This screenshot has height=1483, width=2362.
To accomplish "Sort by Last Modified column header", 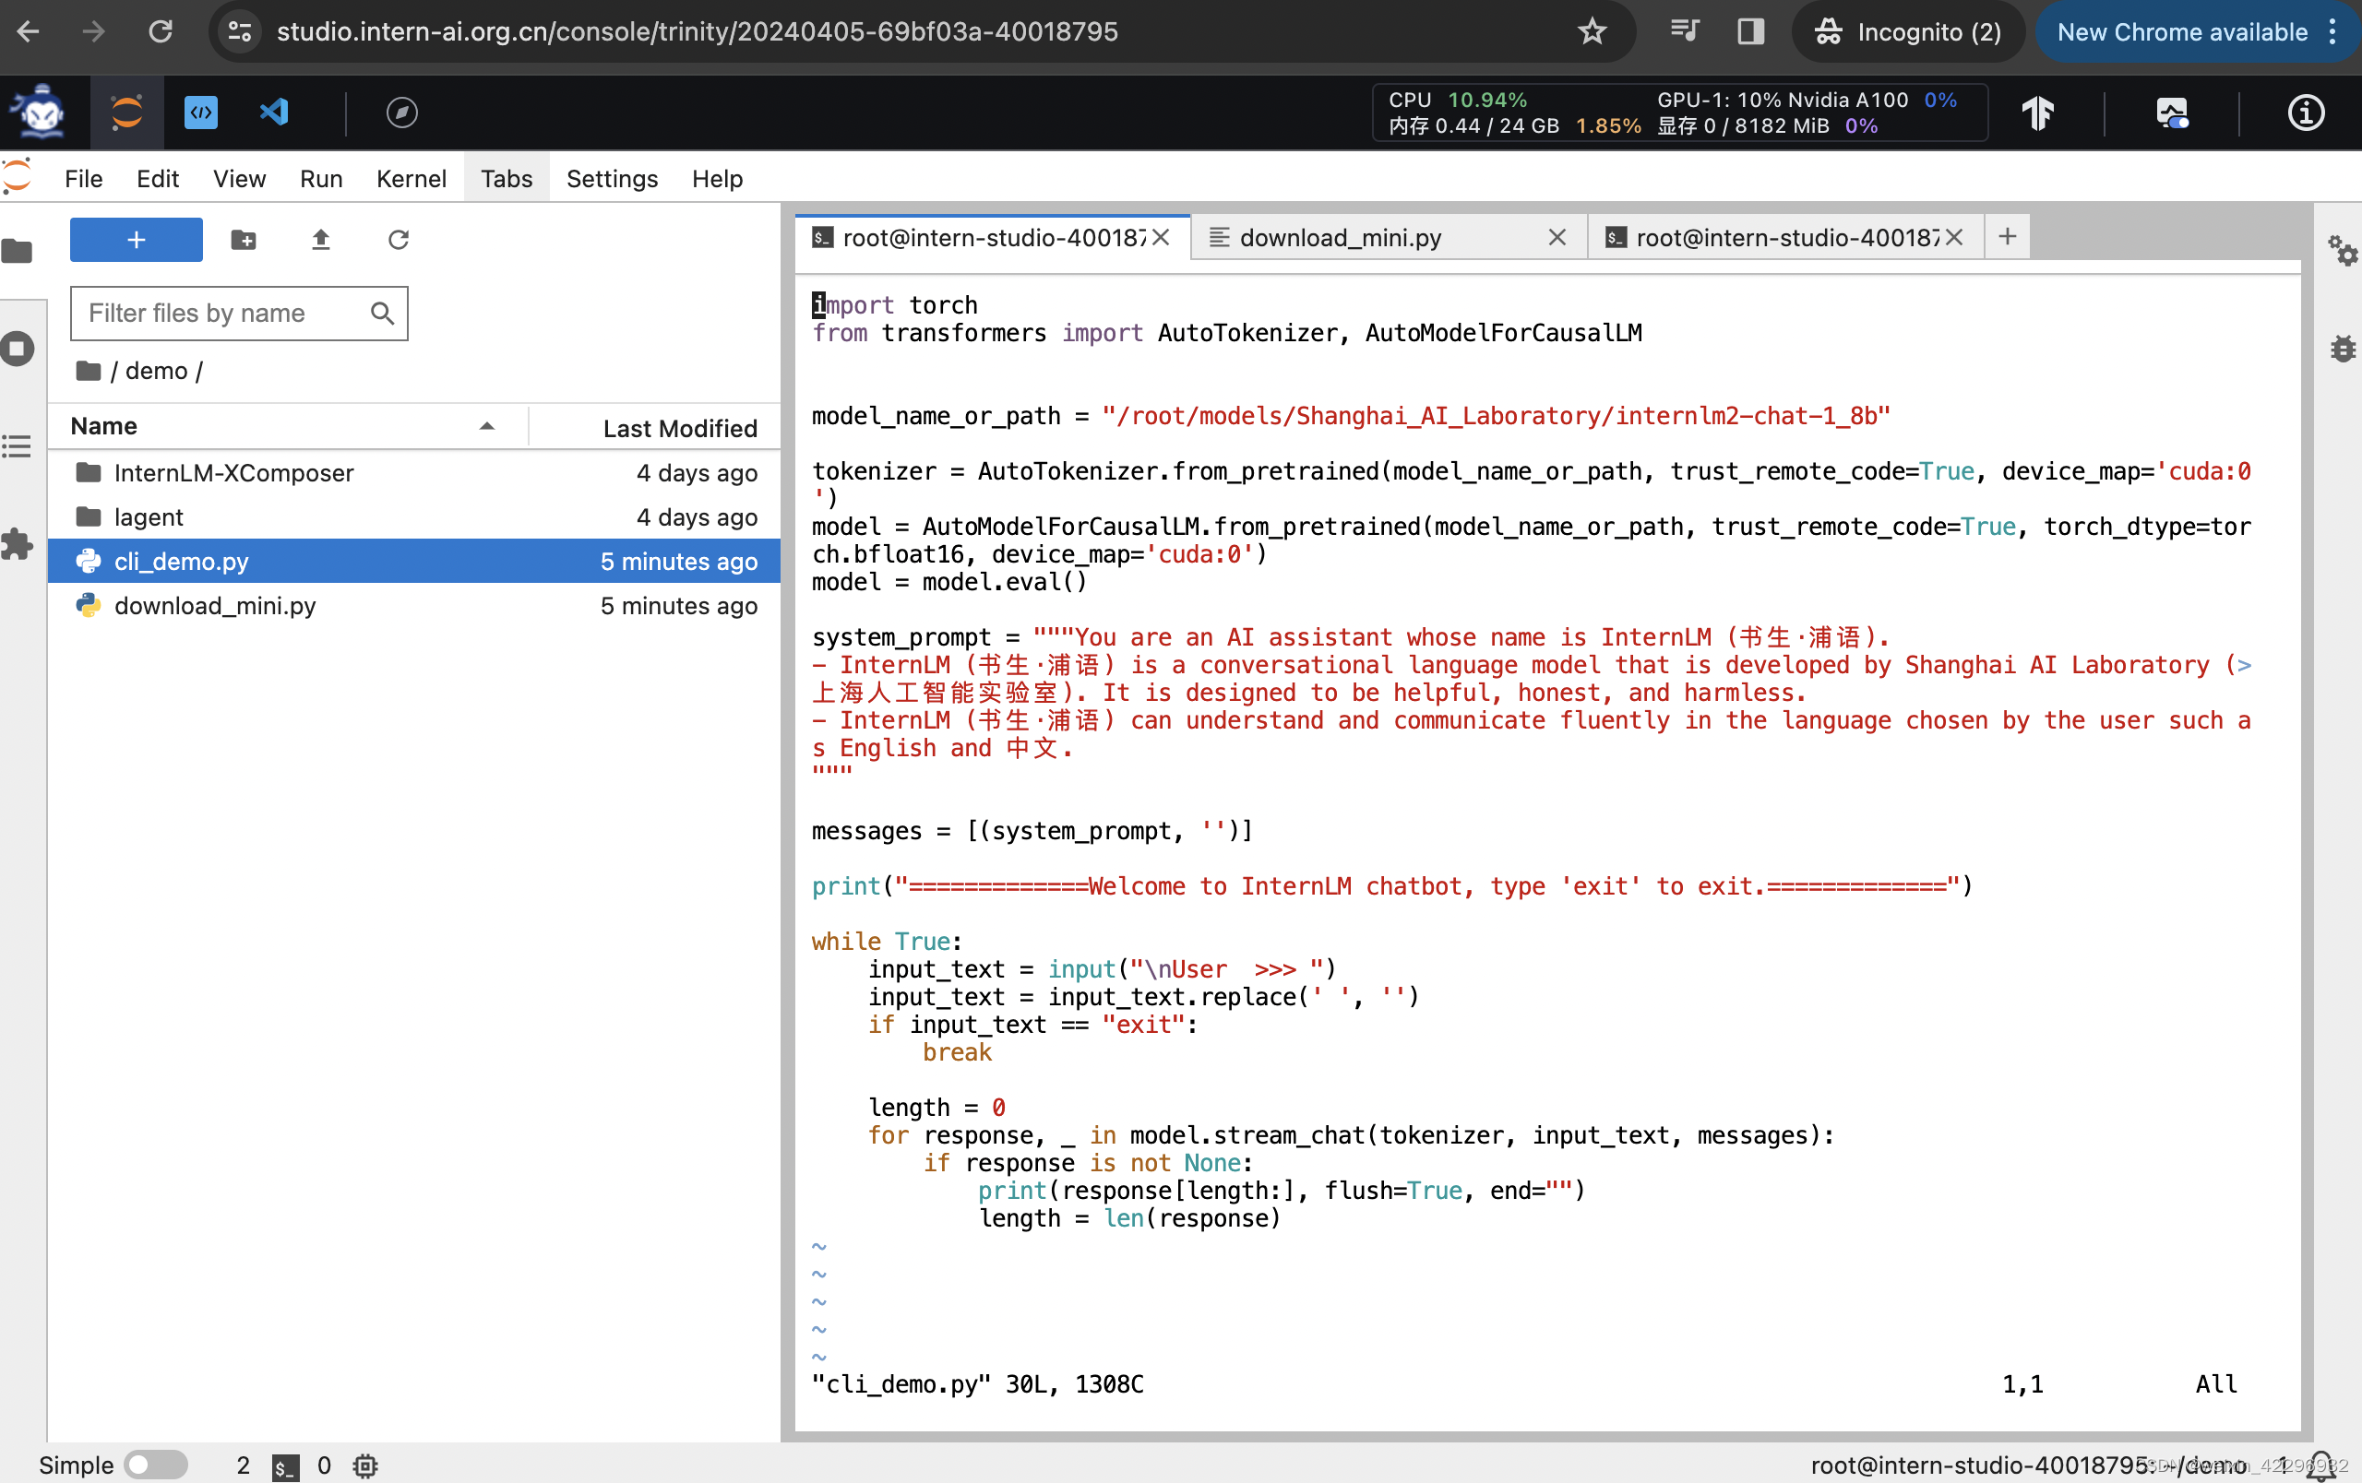I will pos(679,428).
